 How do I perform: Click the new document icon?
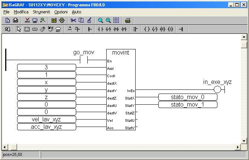pos(7,20)
